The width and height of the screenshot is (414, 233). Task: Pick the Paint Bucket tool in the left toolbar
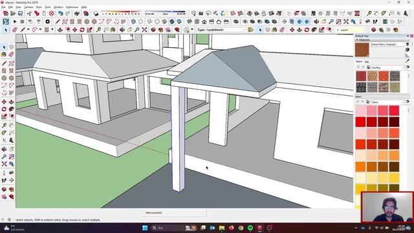(x=4, y=54)
